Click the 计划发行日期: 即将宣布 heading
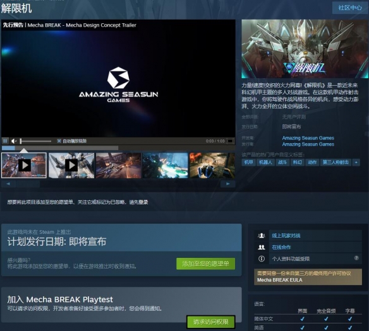The width and height of the screenshot is (369, 331). pyautogui.click(x=57, y=241)
